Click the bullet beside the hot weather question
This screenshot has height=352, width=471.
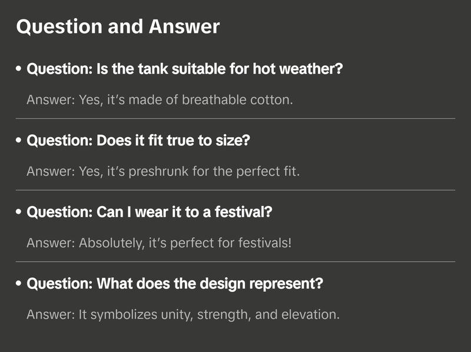19,69
